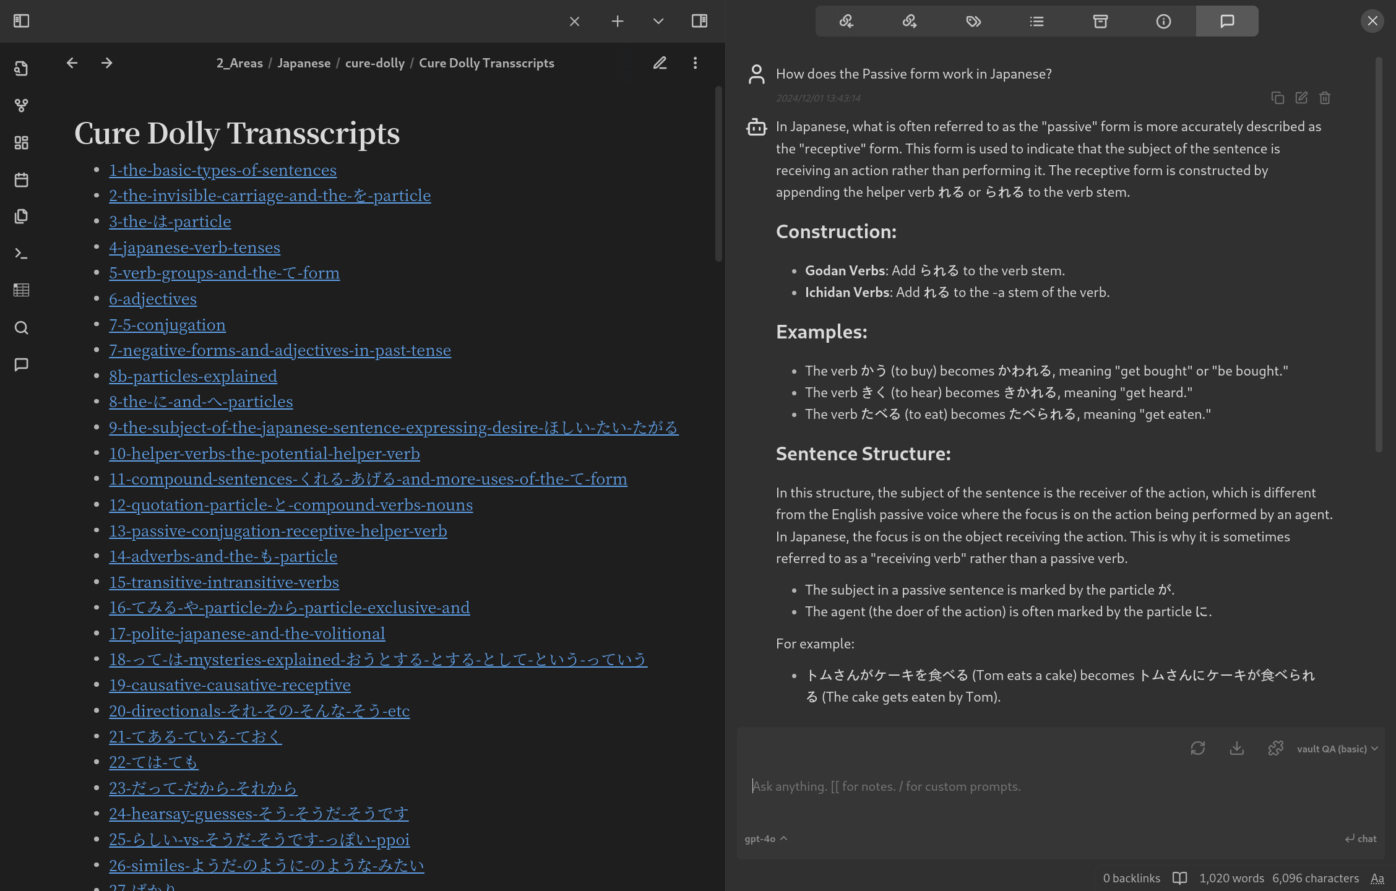Image resolution: width=1396 pixels, height=891 pixels.
Task: Open the 6-adjectives note link
Action: click(153, 299)
